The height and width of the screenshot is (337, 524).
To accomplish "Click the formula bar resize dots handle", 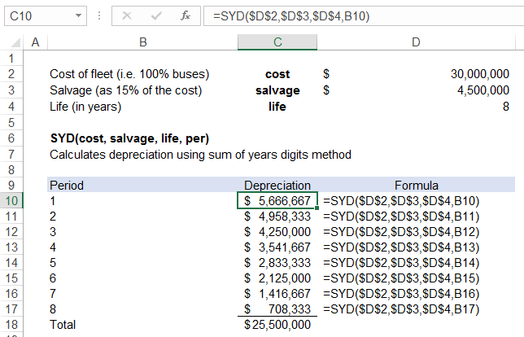I will pyautogui.click(x=98, y=15).
